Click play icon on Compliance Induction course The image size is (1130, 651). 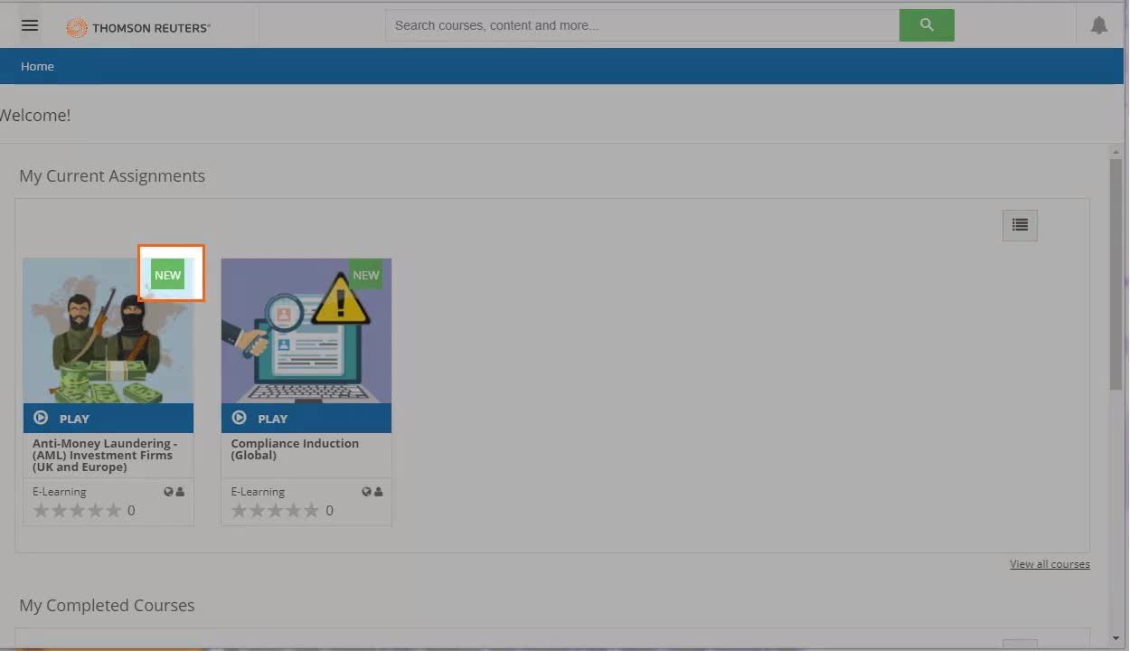coord(240,418)
